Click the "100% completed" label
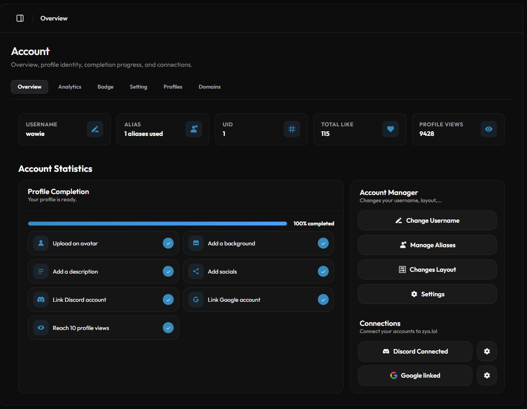The image size is (527, 409). [x=314, y=224]
